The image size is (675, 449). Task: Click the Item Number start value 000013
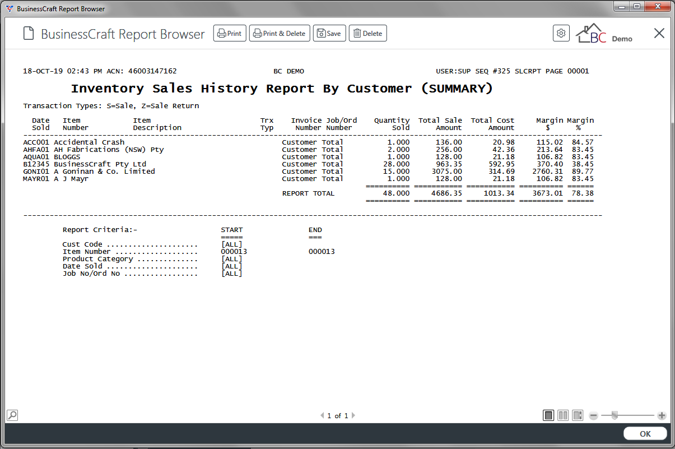tap(234, 252)
